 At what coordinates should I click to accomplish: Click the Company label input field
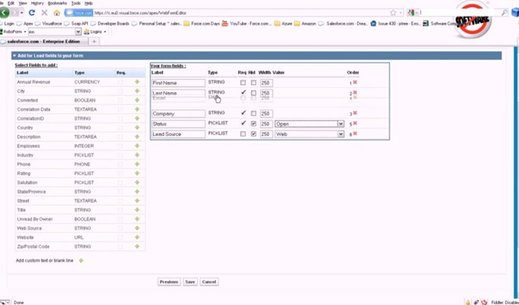179,114
